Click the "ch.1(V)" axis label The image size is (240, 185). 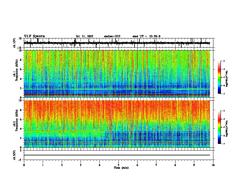(15, 43)
